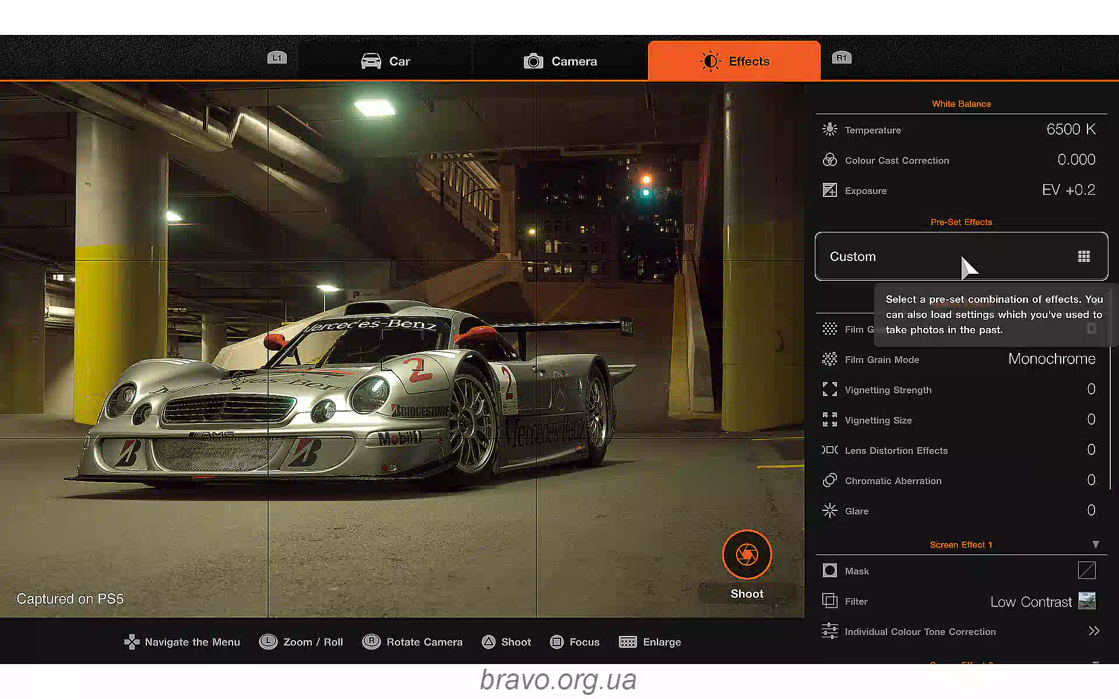Toggle the Mask empty square box
1119x699 pixels.
(x=1086, y=571)
